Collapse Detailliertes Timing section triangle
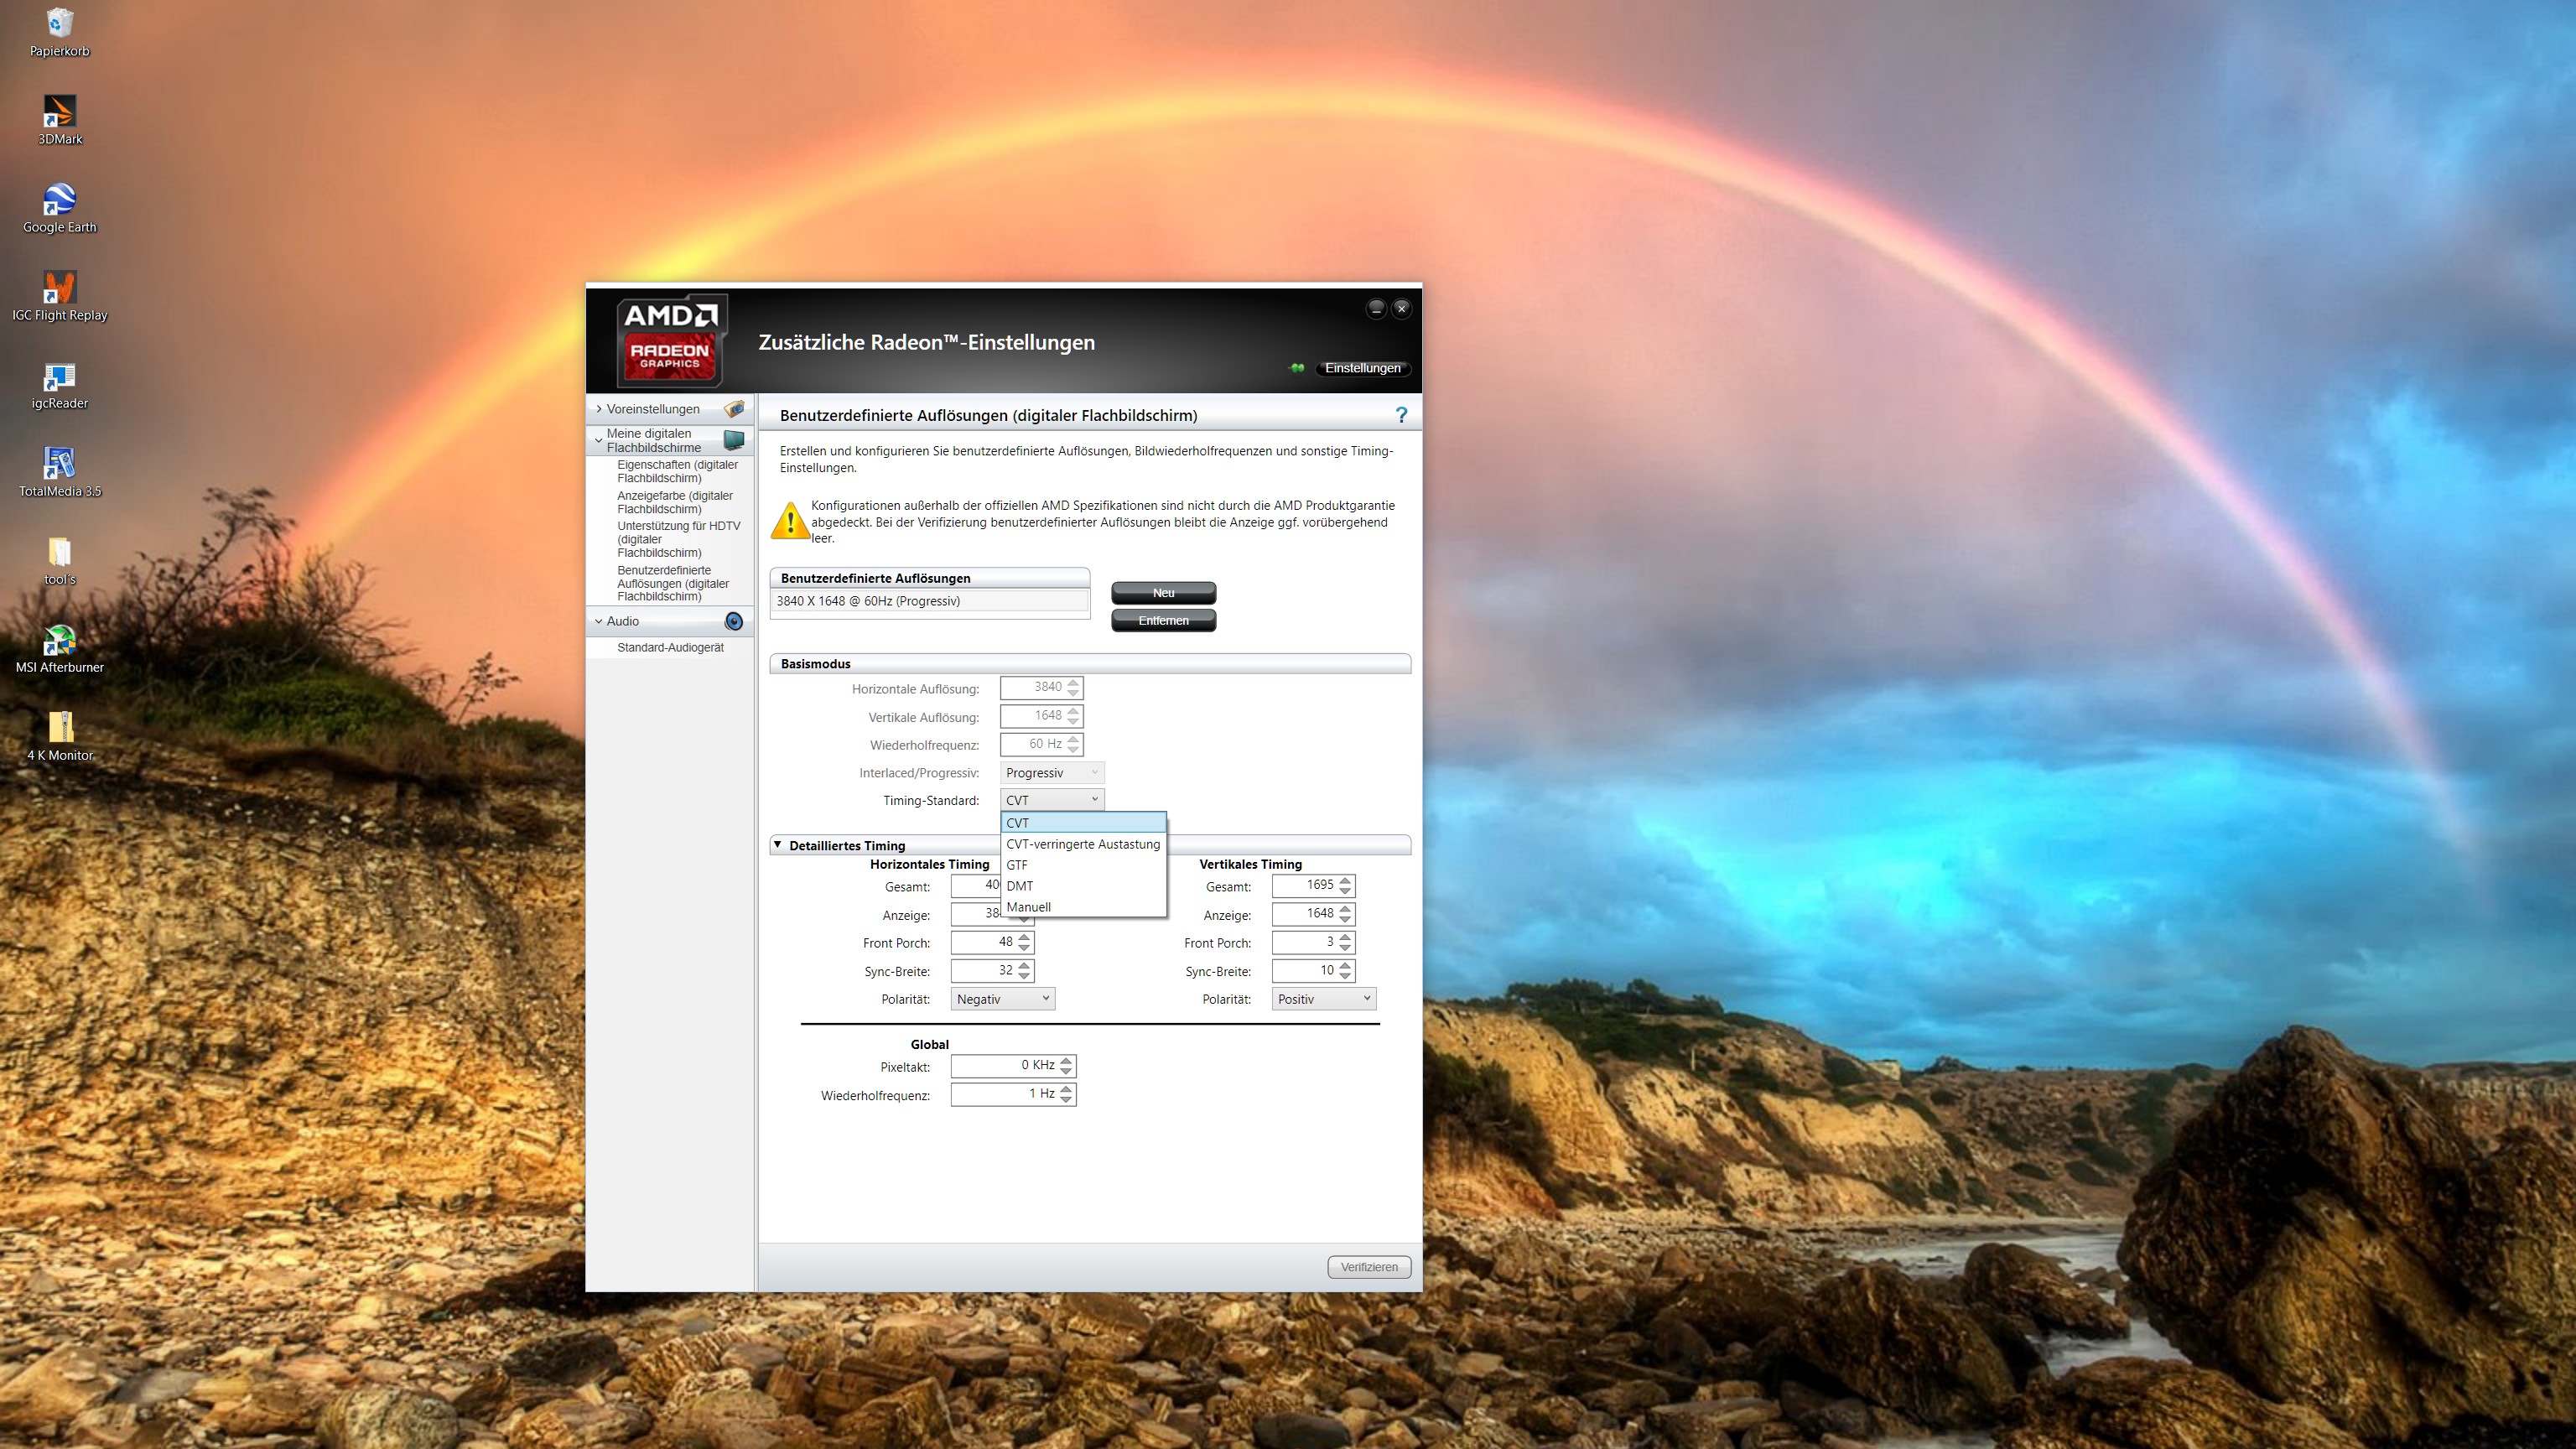 777,845
